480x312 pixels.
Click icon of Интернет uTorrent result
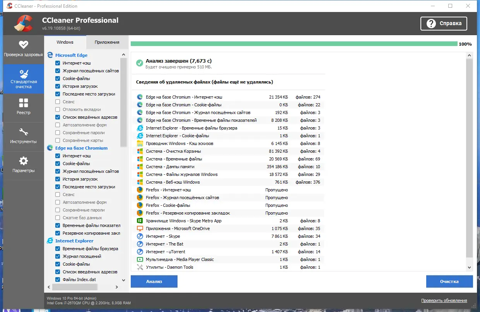(x=140, y=252)
